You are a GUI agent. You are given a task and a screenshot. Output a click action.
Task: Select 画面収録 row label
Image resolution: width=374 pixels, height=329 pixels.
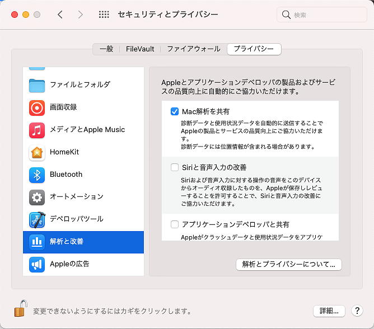[x=63, y=107]
